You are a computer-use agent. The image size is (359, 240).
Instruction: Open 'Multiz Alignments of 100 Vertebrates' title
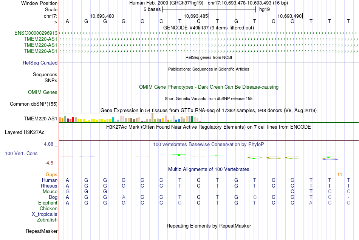(209, 169)
